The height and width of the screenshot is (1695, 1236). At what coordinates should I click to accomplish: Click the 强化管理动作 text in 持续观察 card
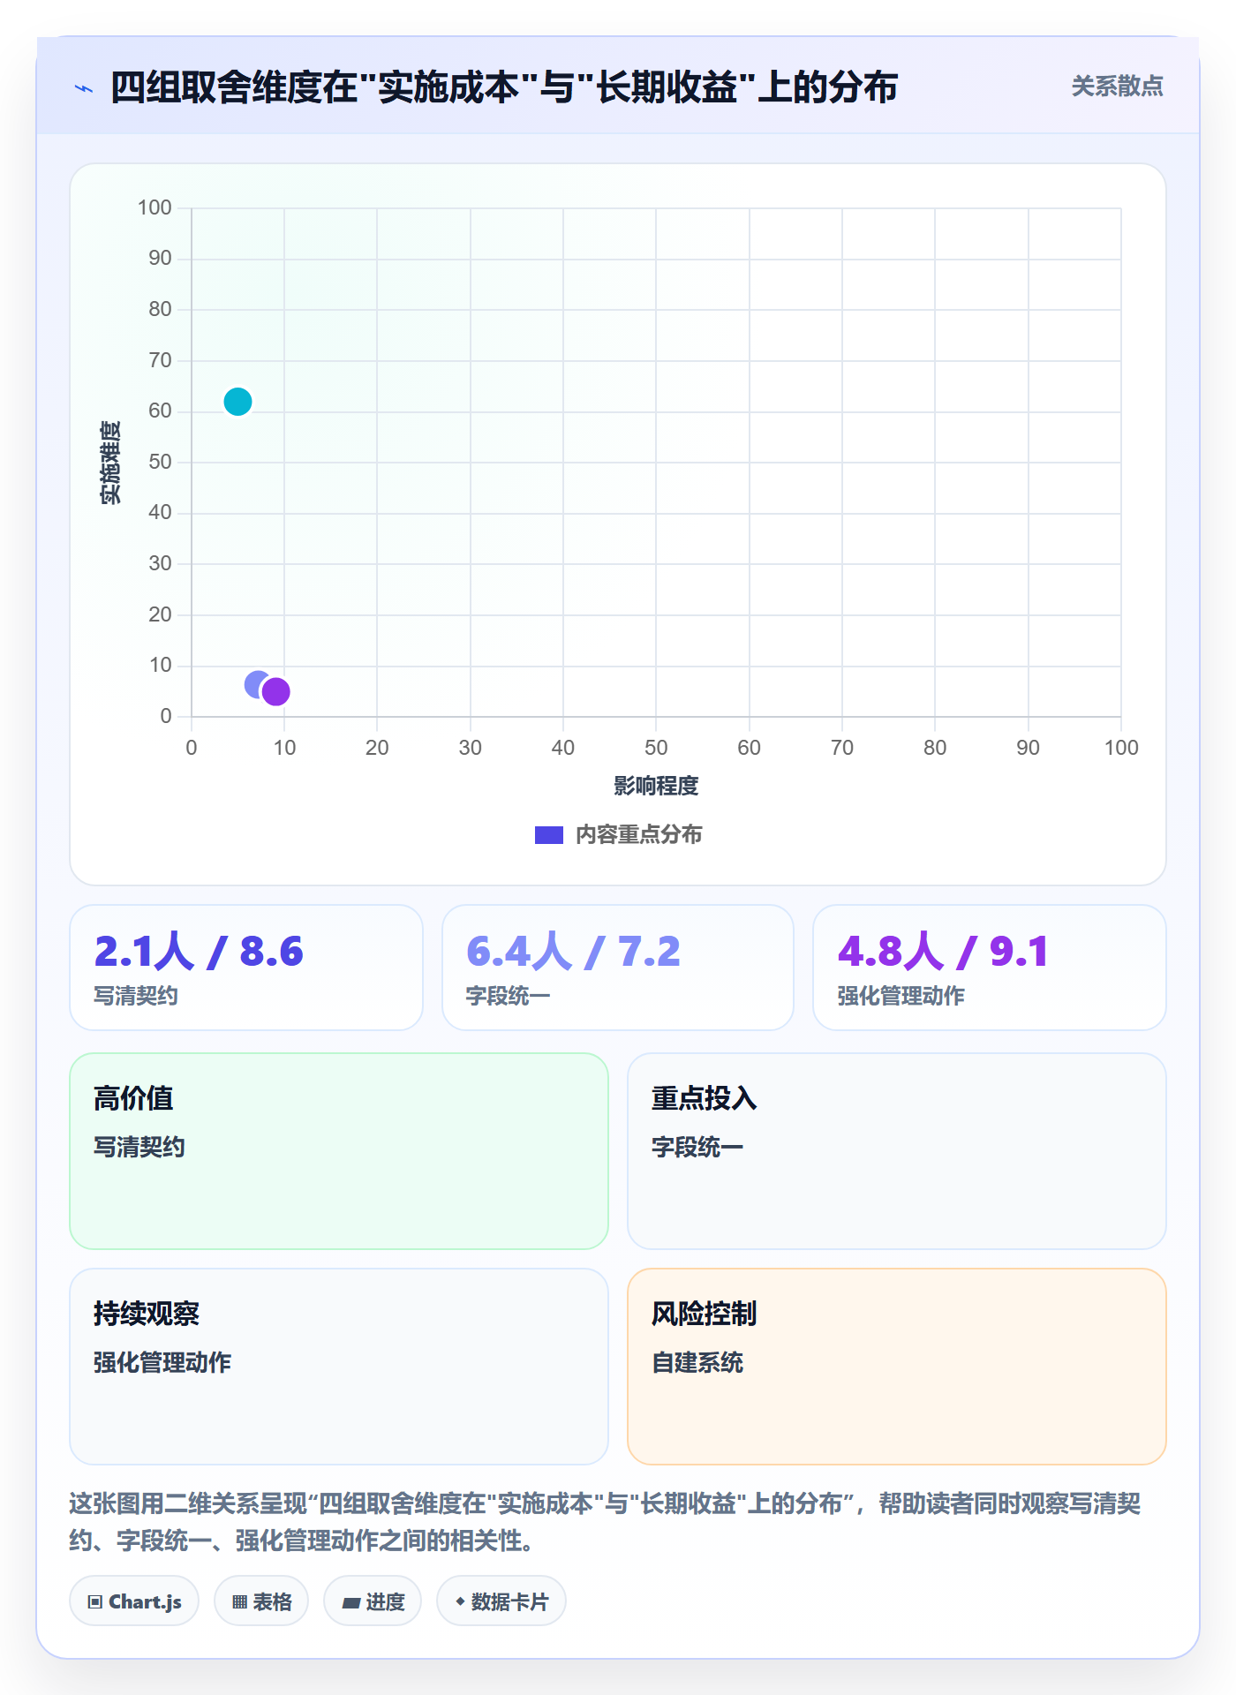(162, 1362)
